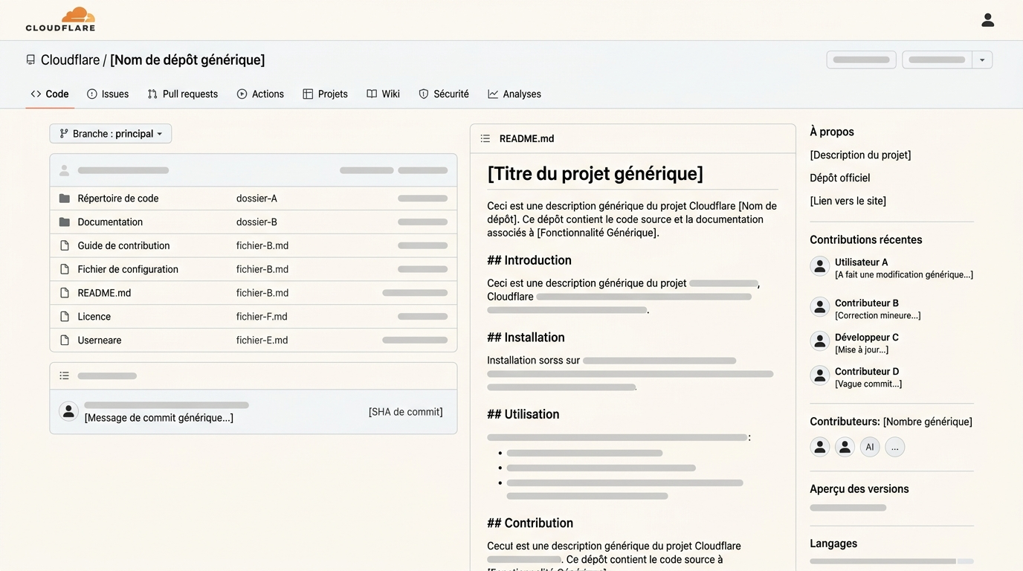Image resolution: width=1023 pixels, height=571 pixels.
Task: Click the file icon of Fichier de configuration
Action: pos(65,270)
